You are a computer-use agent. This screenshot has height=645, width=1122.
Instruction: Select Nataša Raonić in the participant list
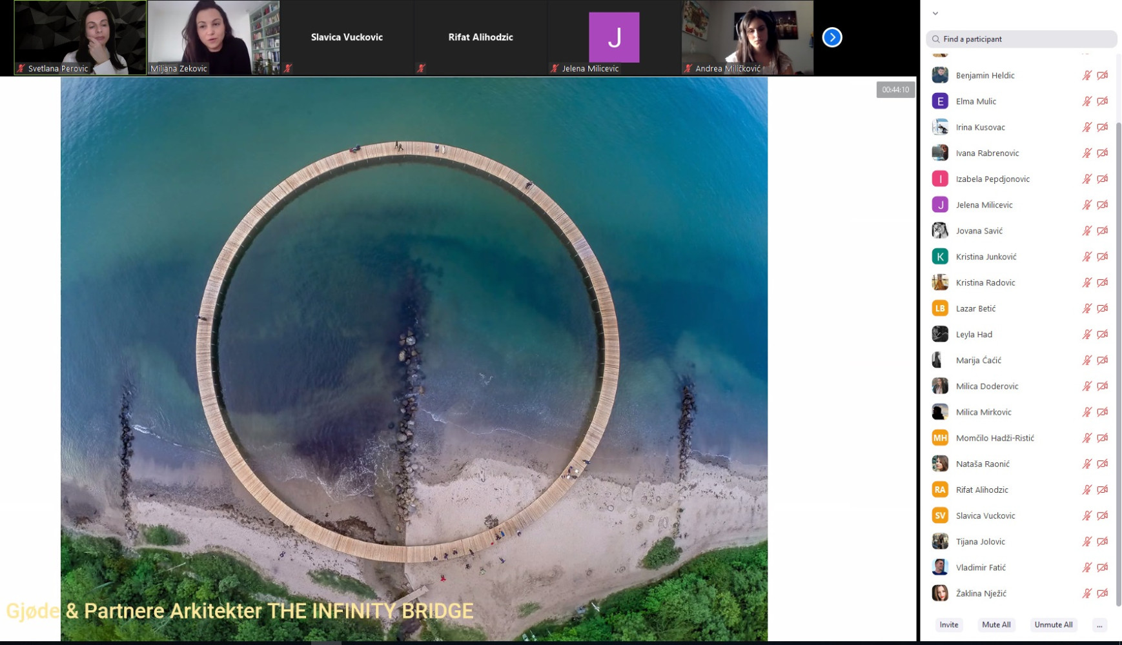[x=983, y=464]
